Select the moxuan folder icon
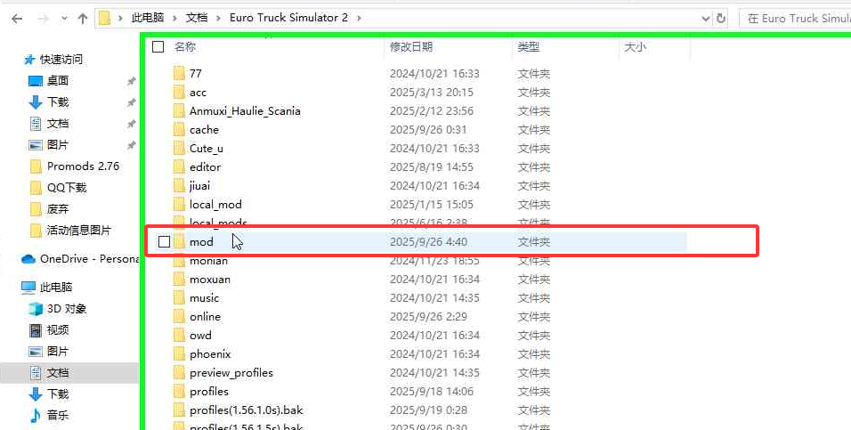The width and height of the screenshot is (851, 430). click(179, 279)
